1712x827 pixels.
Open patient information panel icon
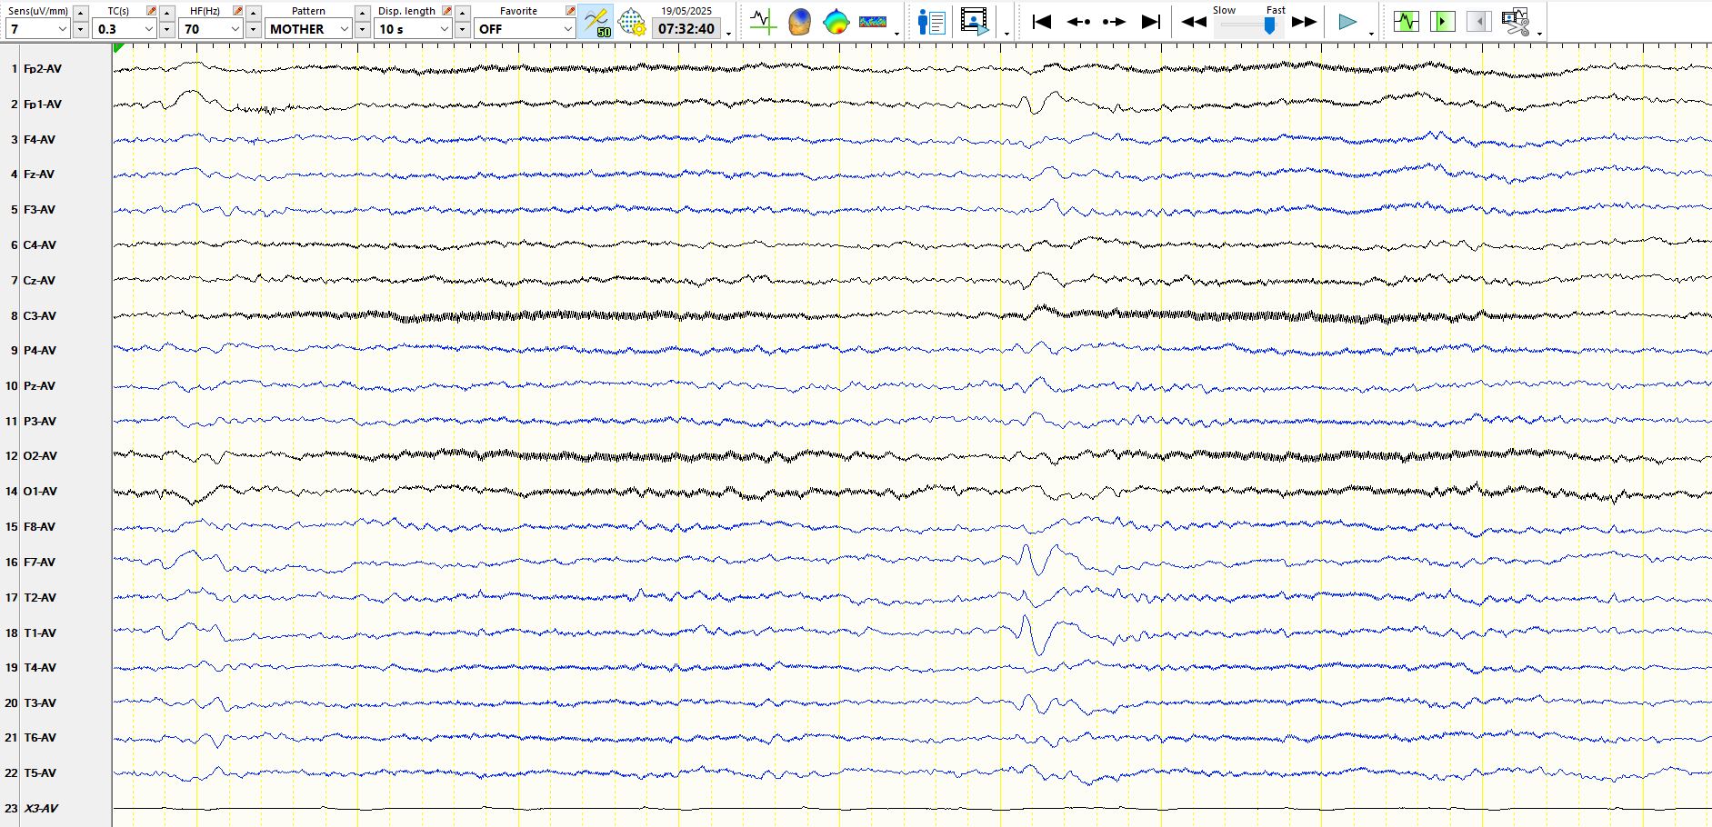(931, 22)
